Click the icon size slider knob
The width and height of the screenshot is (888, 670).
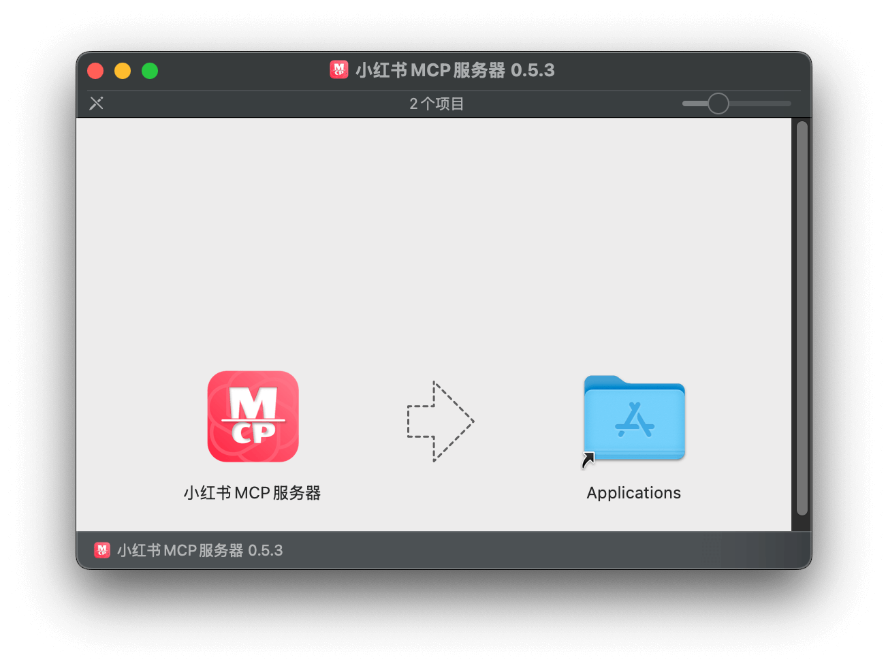(x=718, y=103)
